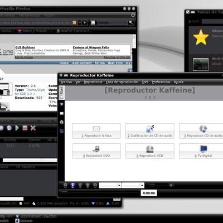Click the yellow star icon in Temas window
This screenshot has height=223, width=223.
click(201, 37)
